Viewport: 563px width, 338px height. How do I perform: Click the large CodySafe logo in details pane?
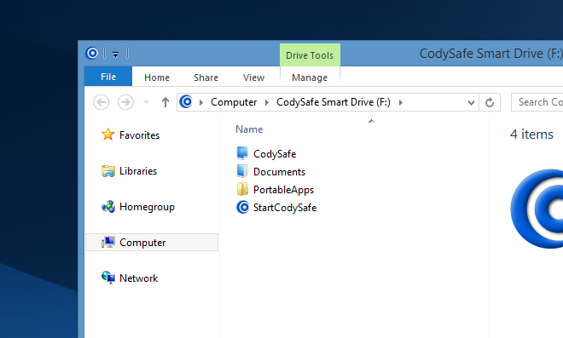click(x=537, y=209)
